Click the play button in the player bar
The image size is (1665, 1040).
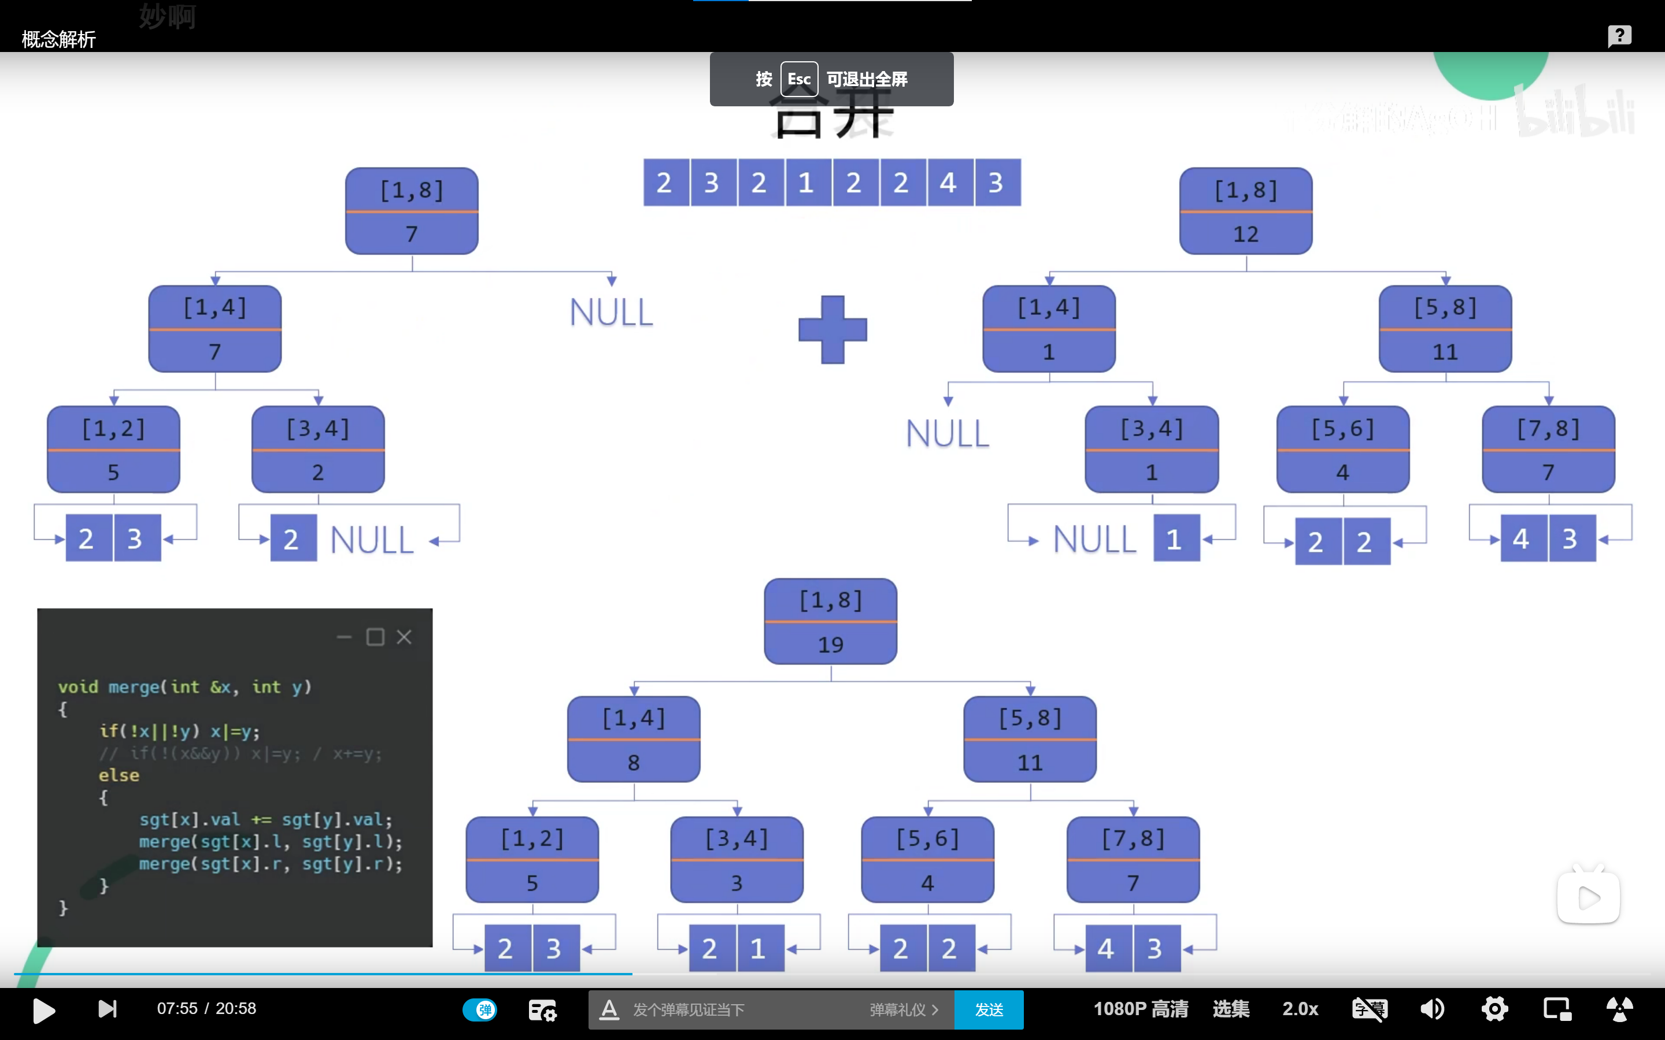point(44,1010)
